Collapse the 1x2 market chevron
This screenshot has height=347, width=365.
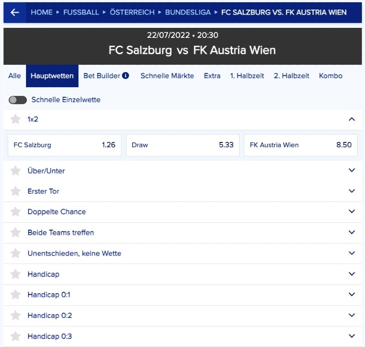coord(352,119)
